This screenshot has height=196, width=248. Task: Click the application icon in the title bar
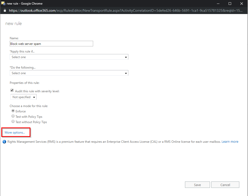coord(3,3)
